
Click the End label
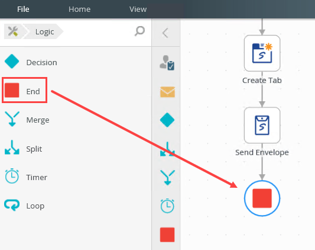pyautogui.click(x=33, y=91)
